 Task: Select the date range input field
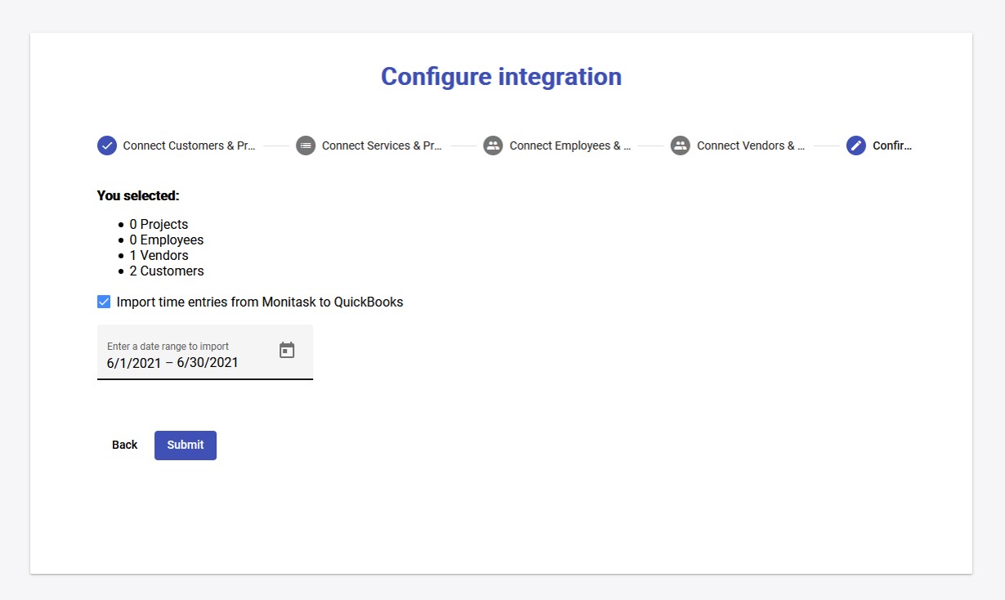click(x=180, y=363)
